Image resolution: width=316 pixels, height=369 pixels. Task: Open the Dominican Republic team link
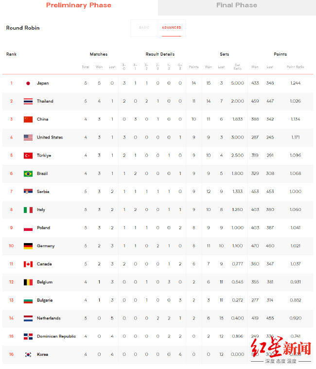click(x=56, y=336)
